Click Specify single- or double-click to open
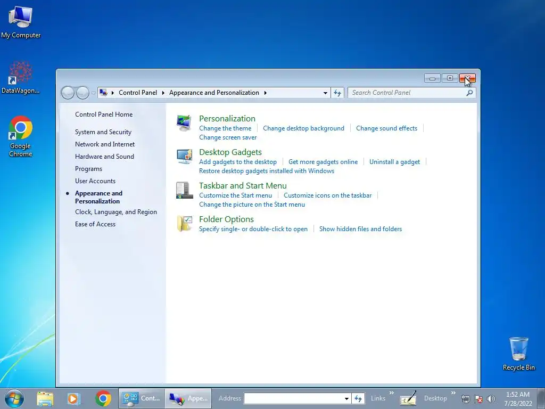Screen dimensions: 545x409 [253, 229]
